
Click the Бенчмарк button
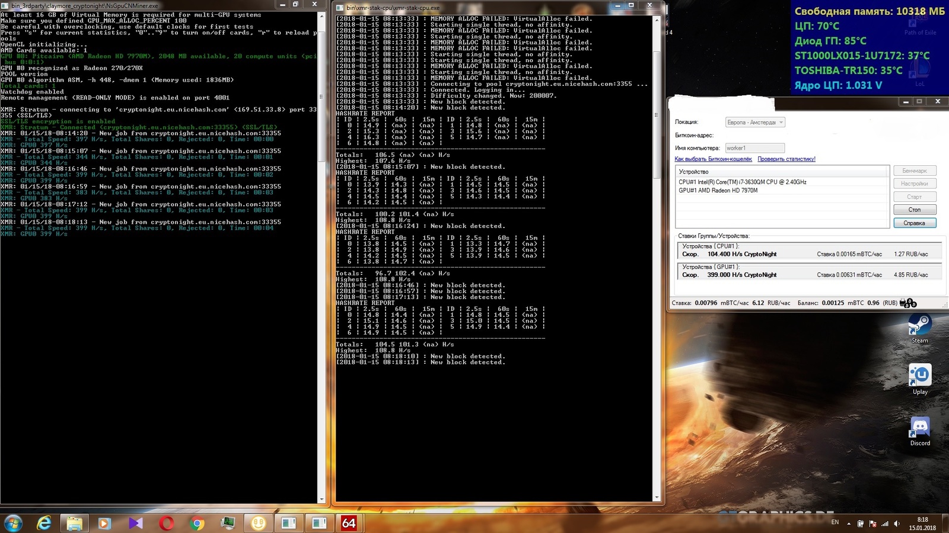915,171
